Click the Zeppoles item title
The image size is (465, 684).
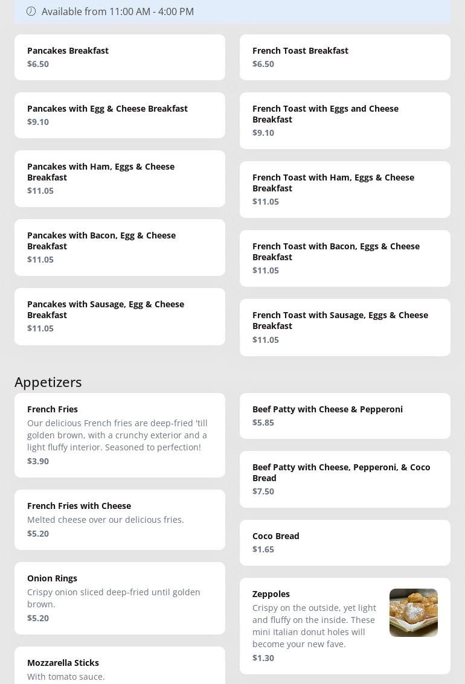(271, 594)
